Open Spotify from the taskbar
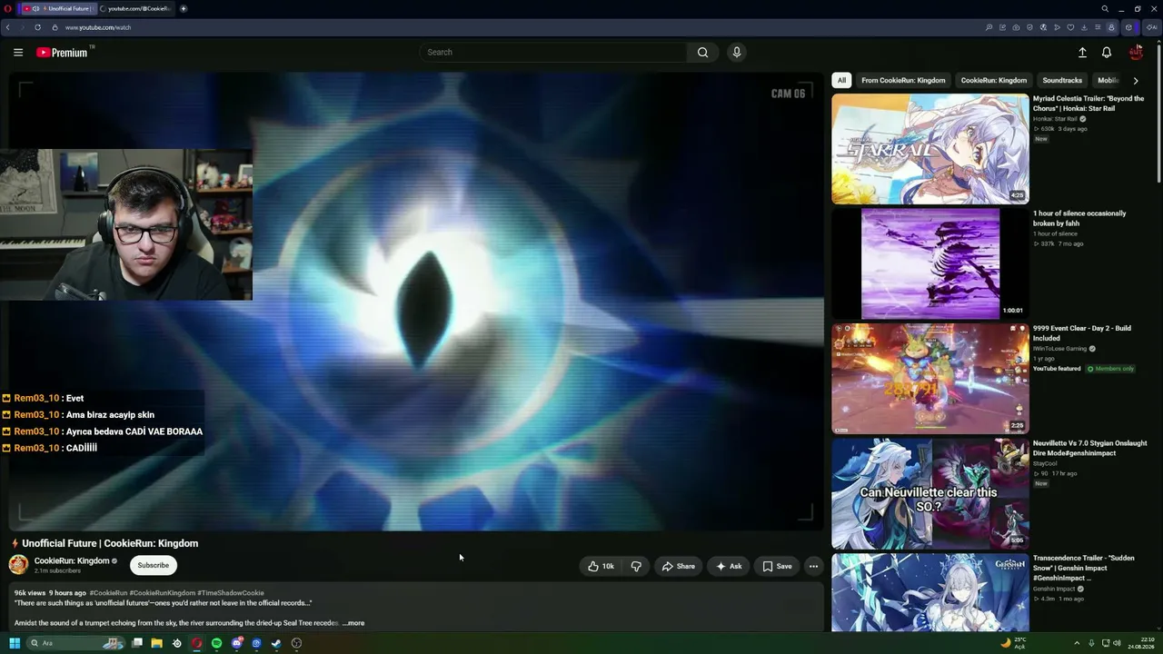1163x654 pixels. click(x=216, y=643)
